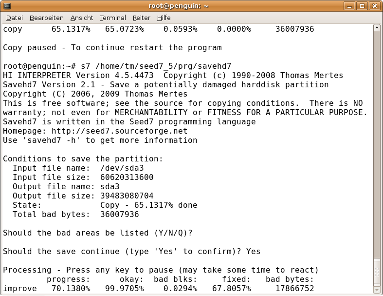Screen dimensions: 383x296
Task: Click input file size value 60620313600
Action: click(x=127, y=177)
